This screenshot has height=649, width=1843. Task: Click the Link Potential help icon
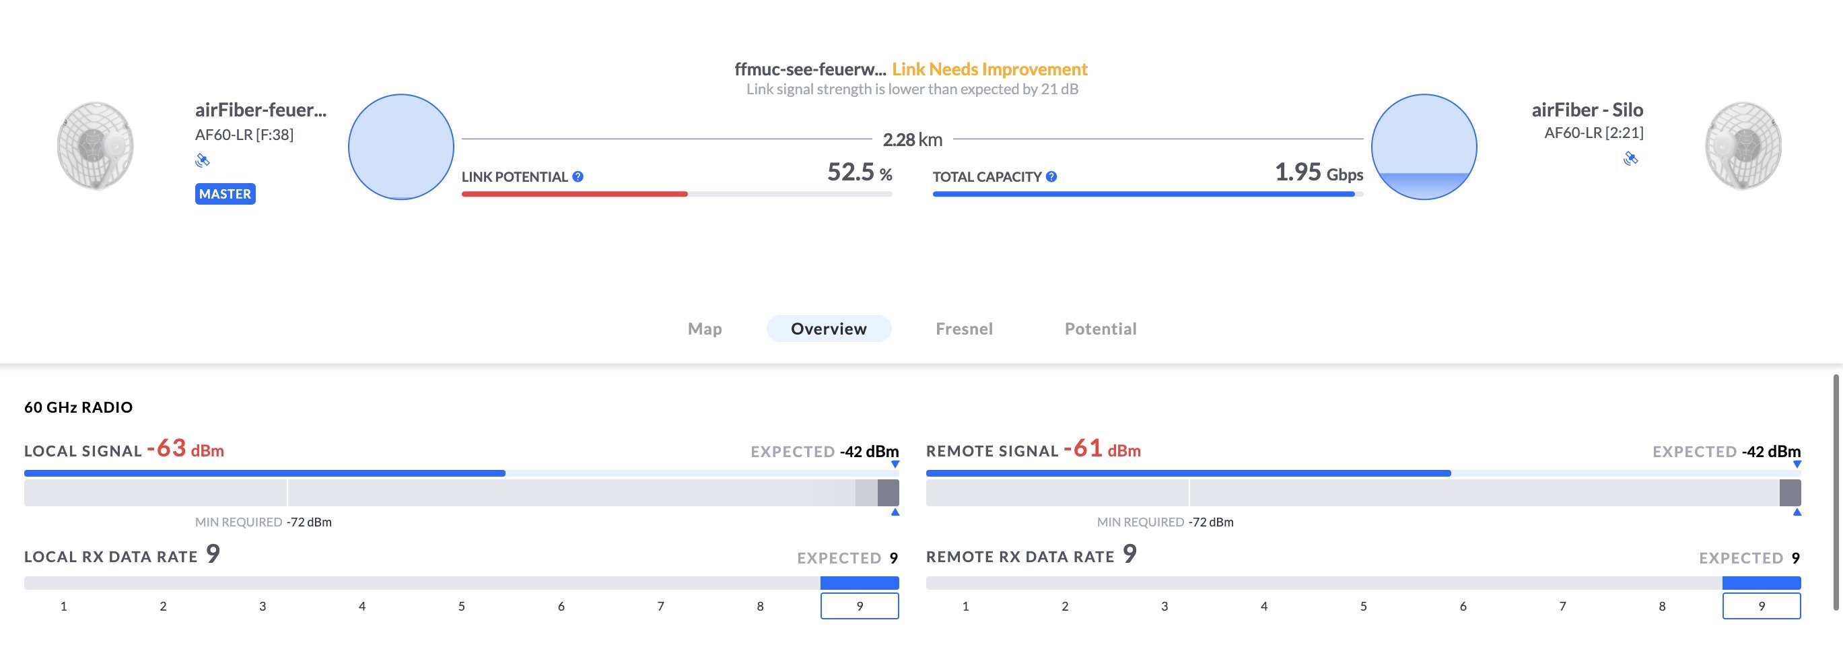pos(578,177)
